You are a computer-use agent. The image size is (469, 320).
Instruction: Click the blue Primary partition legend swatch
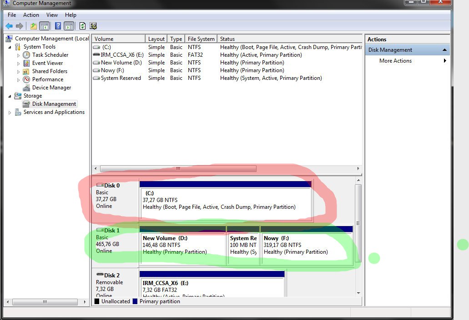[135, 301]
